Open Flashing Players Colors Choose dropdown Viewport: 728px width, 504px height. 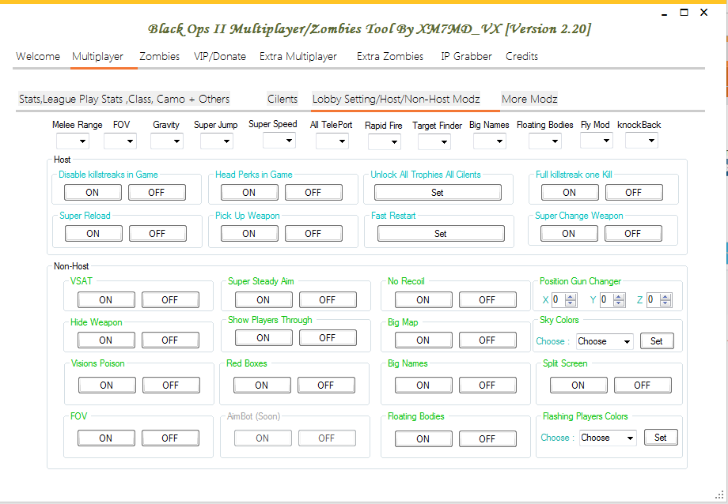(x=608, y=438)
